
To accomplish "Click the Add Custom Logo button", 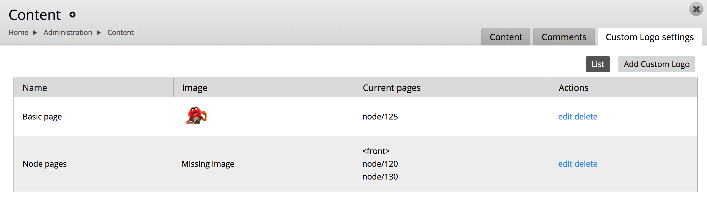I will (x=656, y=64).
